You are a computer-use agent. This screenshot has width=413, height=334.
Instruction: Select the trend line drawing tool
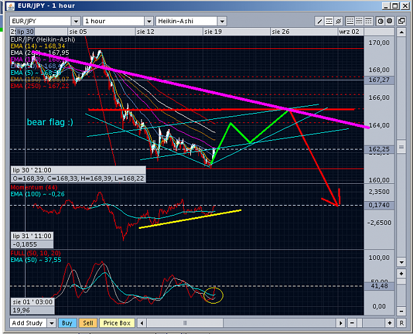[x=319, y=21]
